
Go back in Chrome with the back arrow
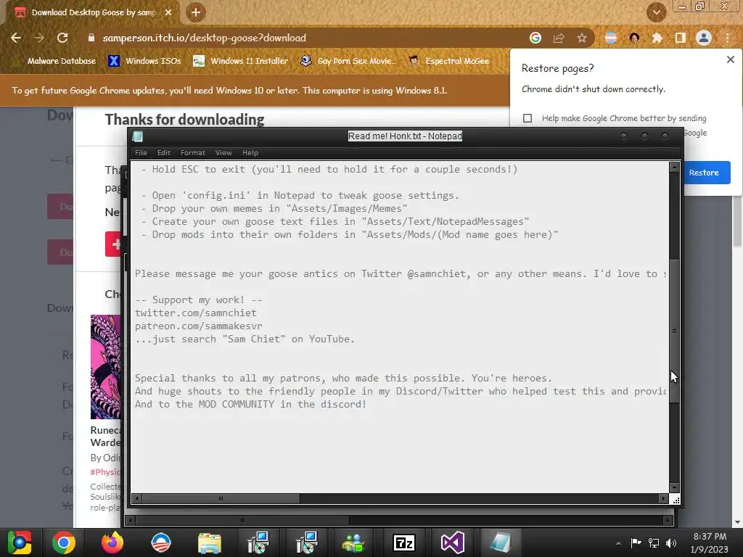coord(16,38)
